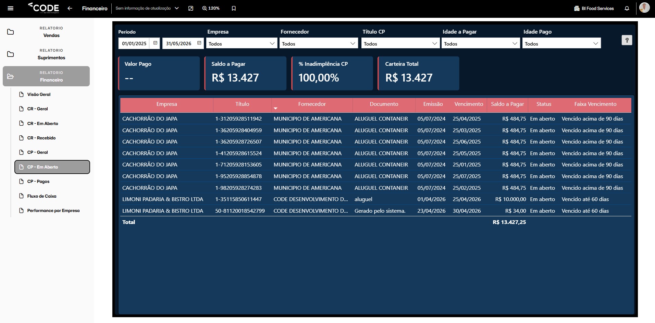Open CR - Recebido page
Screen dimensions: 655x323
click(x=41, y=138)
